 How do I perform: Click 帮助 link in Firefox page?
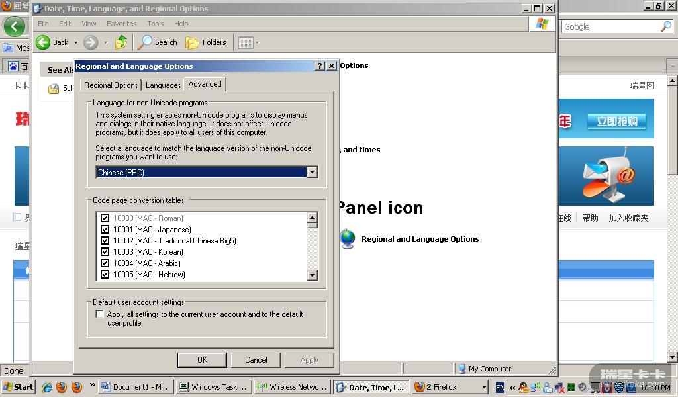[x=590, y=218]
